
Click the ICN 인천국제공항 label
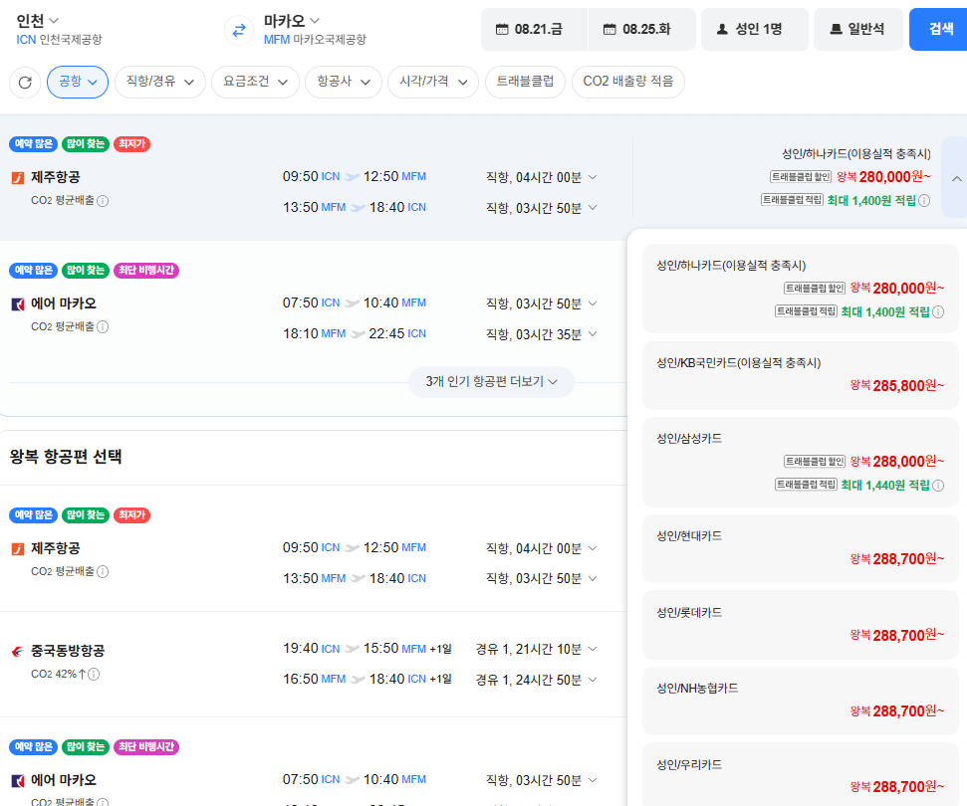[59, 40]
